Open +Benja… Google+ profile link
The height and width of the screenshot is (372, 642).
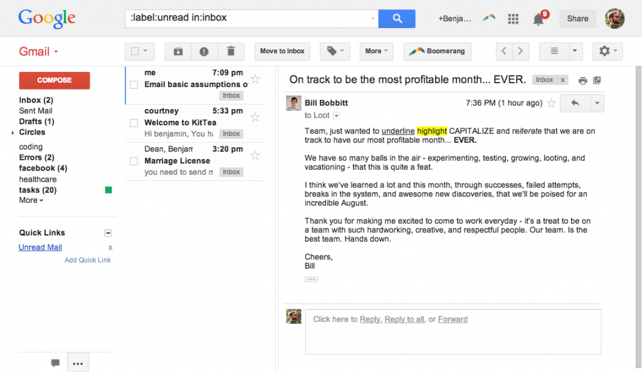455,19
